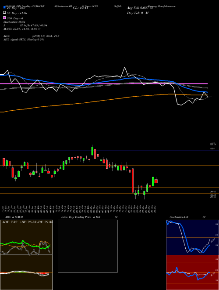Select the '50 Day - 41.36' legend text
Image resolution: width=219 pixels, height=290 pixels.
pyautogui.click(x=17, y=13)
